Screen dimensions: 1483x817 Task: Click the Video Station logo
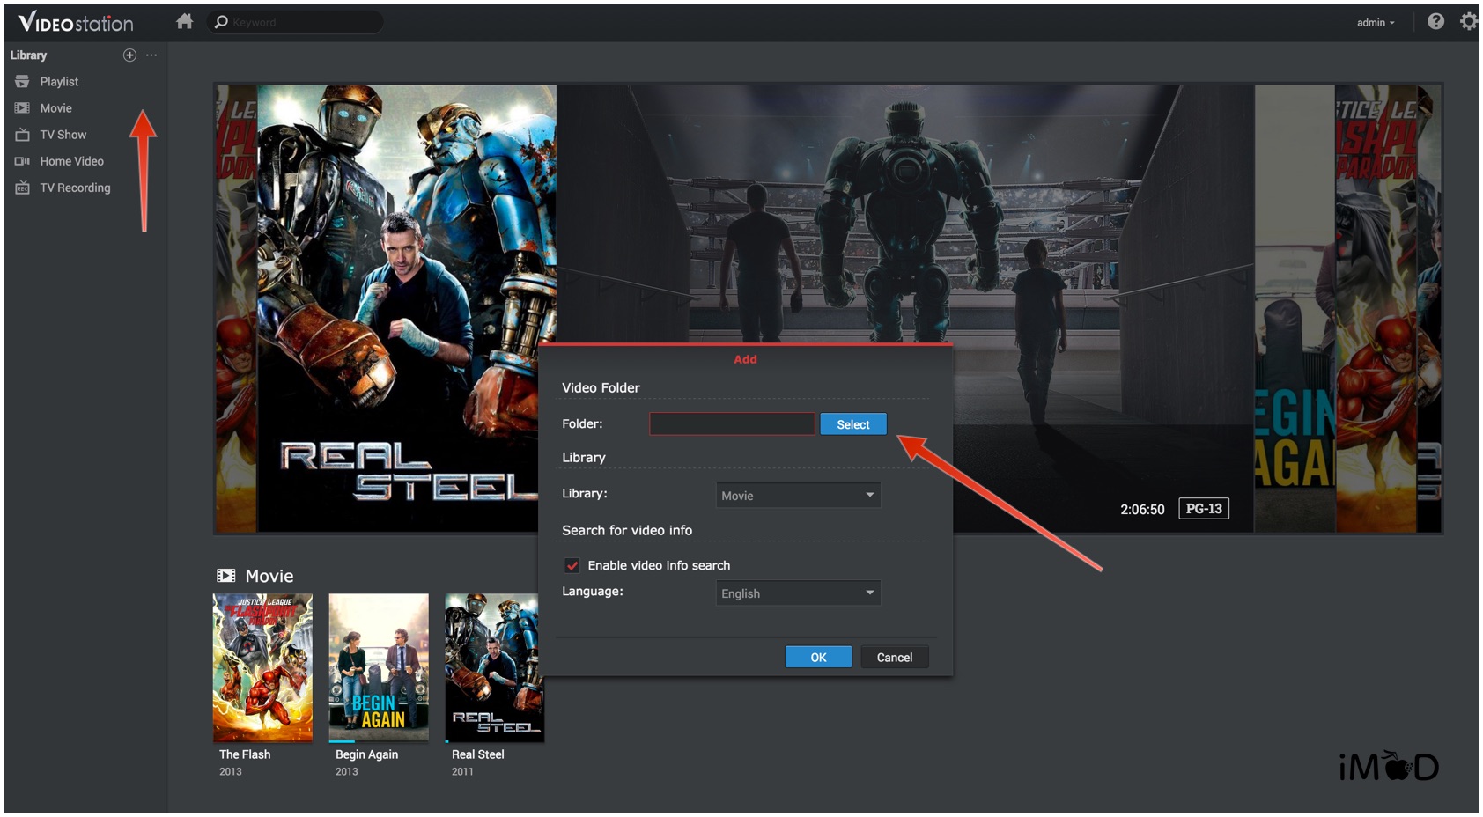76,22
